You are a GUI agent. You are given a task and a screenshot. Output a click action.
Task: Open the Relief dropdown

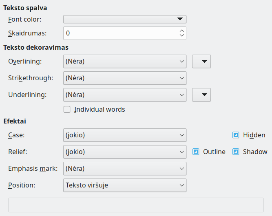[x=125, y=152]
